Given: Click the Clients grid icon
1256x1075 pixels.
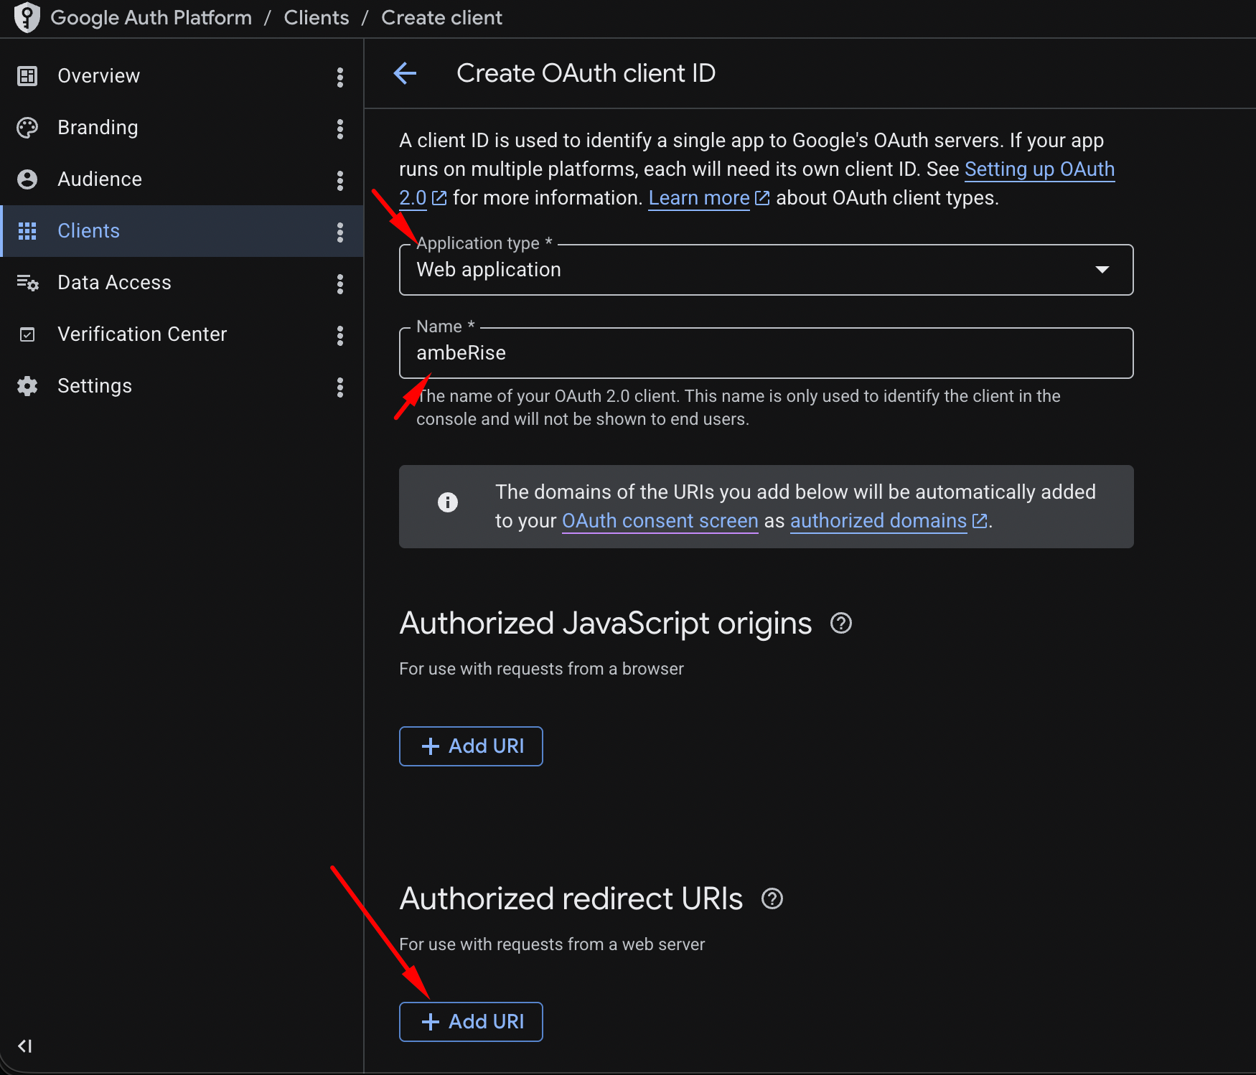Looking at the screenshot, I should 27,231.
